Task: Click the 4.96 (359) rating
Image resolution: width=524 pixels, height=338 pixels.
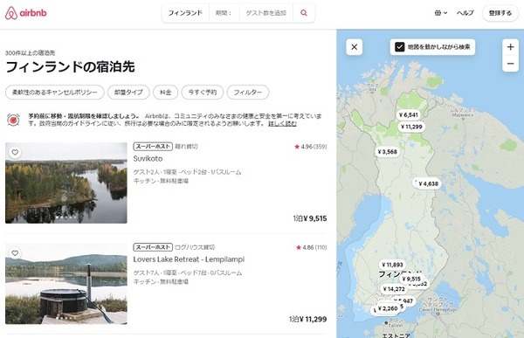Action: (x=310, y=147)
